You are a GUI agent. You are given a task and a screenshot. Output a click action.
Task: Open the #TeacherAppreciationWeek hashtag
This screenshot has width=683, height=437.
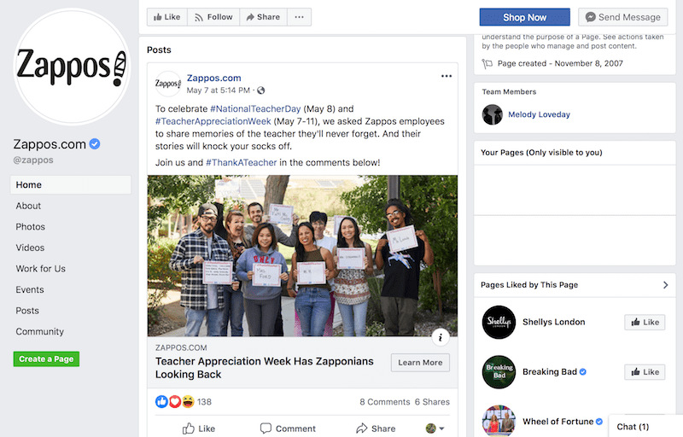pos(213,121)
